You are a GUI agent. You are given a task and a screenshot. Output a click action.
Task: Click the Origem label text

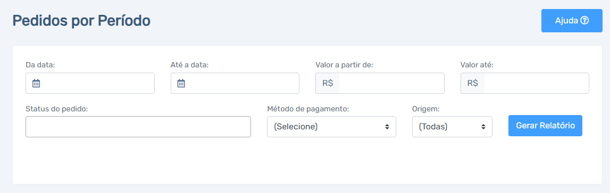(425, 109)
